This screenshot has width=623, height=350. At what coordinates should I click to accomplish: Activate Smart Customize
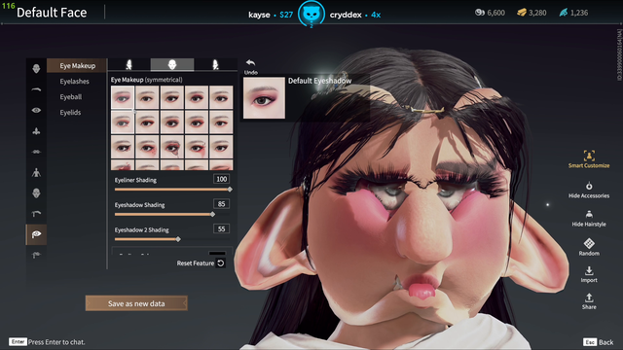[589, 159]
